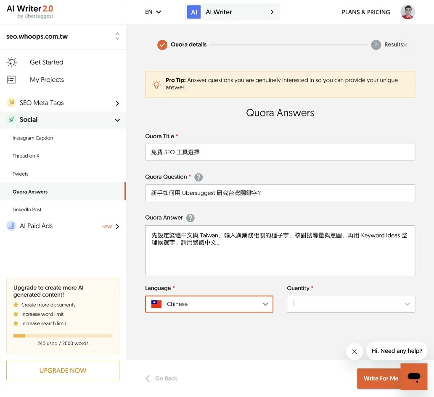Click the blue AI badge icon

pyautogui.click(x=194, y=12)
